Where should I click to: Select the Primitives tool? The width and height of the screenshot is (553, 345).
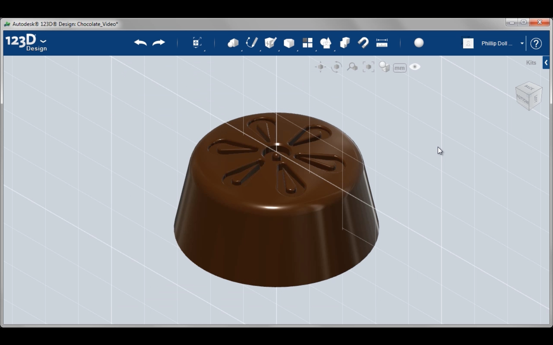(232, 43)
